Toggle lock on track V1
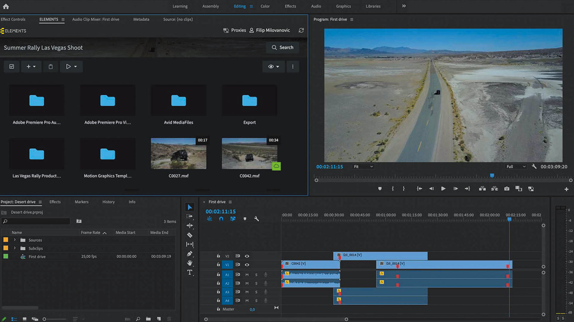574x322 pixels. 218,264
